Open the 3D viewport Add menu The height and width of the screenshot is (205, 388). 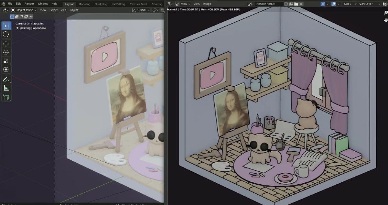coord(64,10)
